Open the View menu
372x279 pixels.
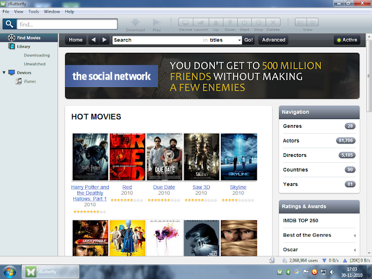[19, 12]
